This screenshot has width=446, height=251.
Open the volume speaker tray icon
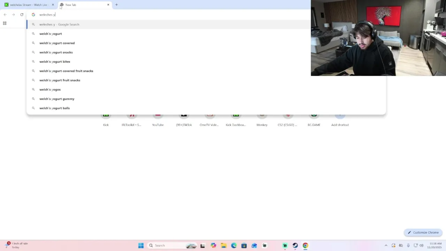tap(422, 245)
